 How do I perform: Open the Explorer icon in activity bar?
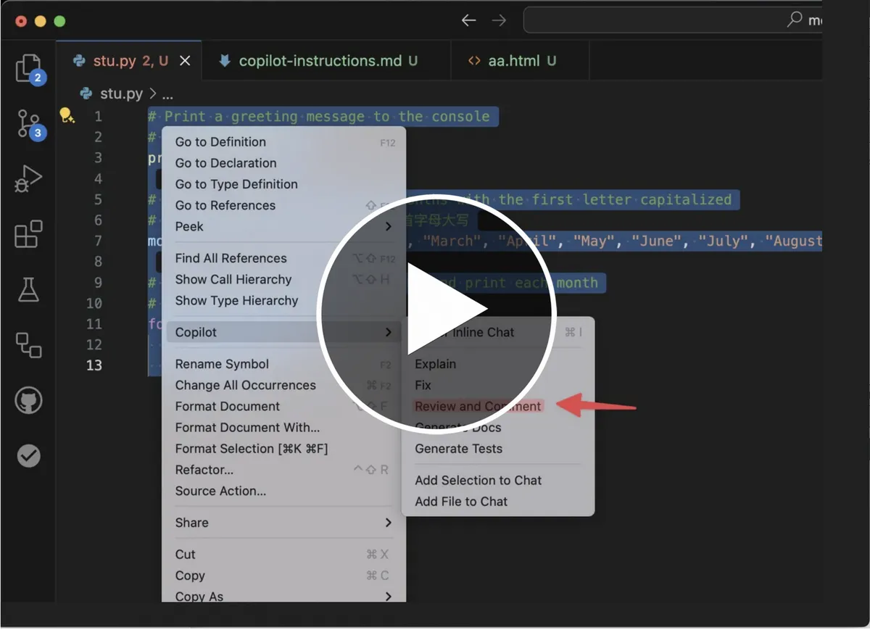tap(28, 68)
